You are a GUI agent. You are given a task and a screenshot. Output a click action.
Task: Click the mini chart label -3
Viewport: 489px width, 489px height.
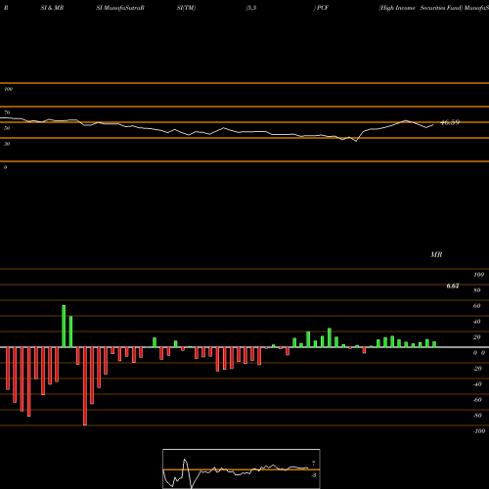(313, 475)
